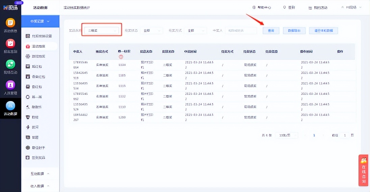The image size is (370, 192).
Task: Open the orders link in the top bar
Action: tap(318, 7)
